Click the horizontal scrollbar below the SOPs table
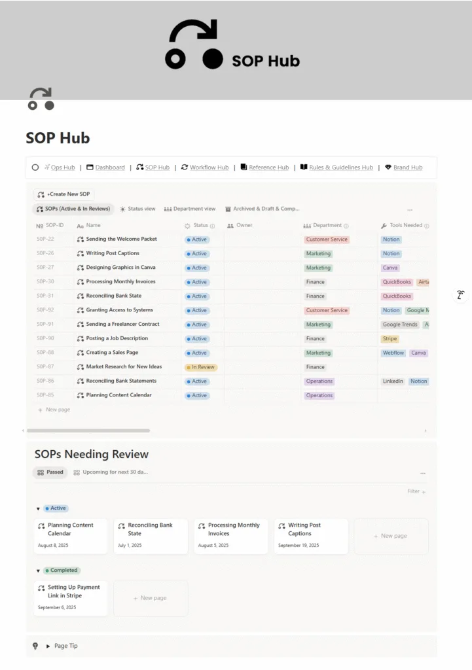Viewport: 472px width, 670px height. click(x=88, y=431)
